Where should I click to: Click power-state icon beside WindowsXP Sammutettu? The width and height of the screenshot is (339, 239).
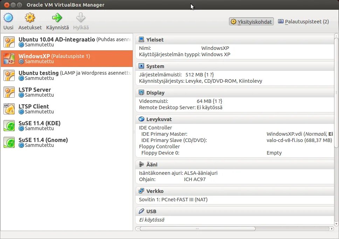[21, 61]
